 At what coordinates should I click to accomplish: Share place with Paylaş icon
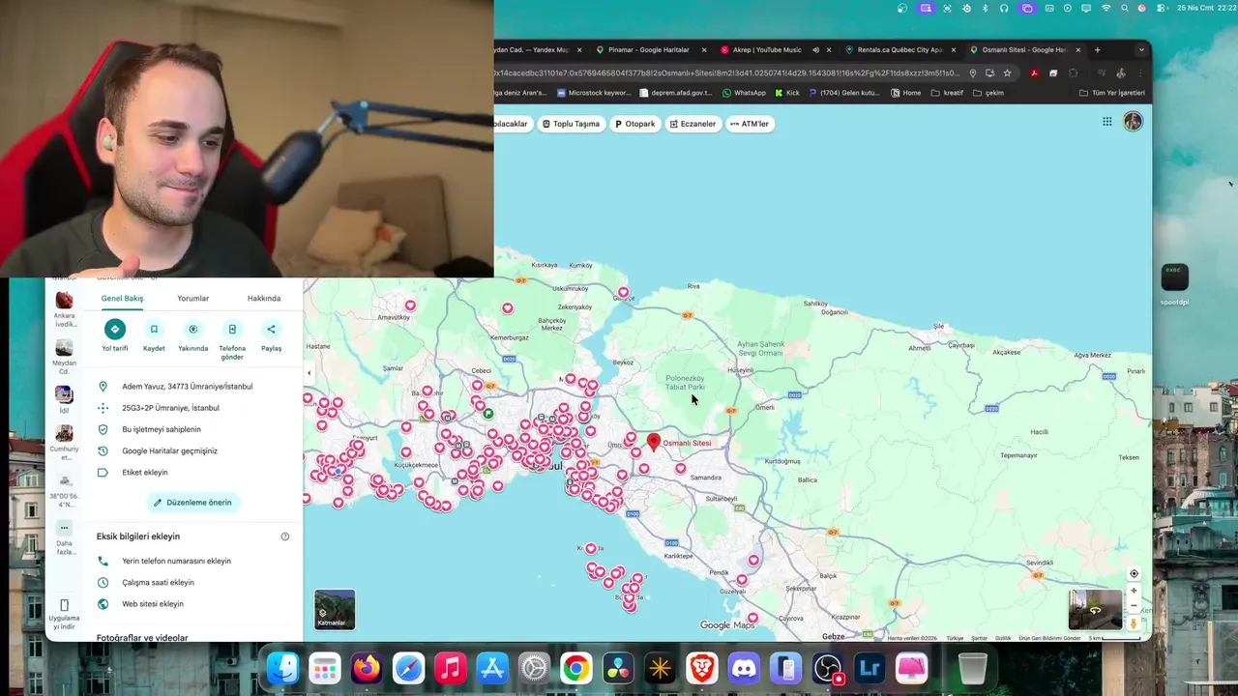pyautogui.click(x=271, y=329)
